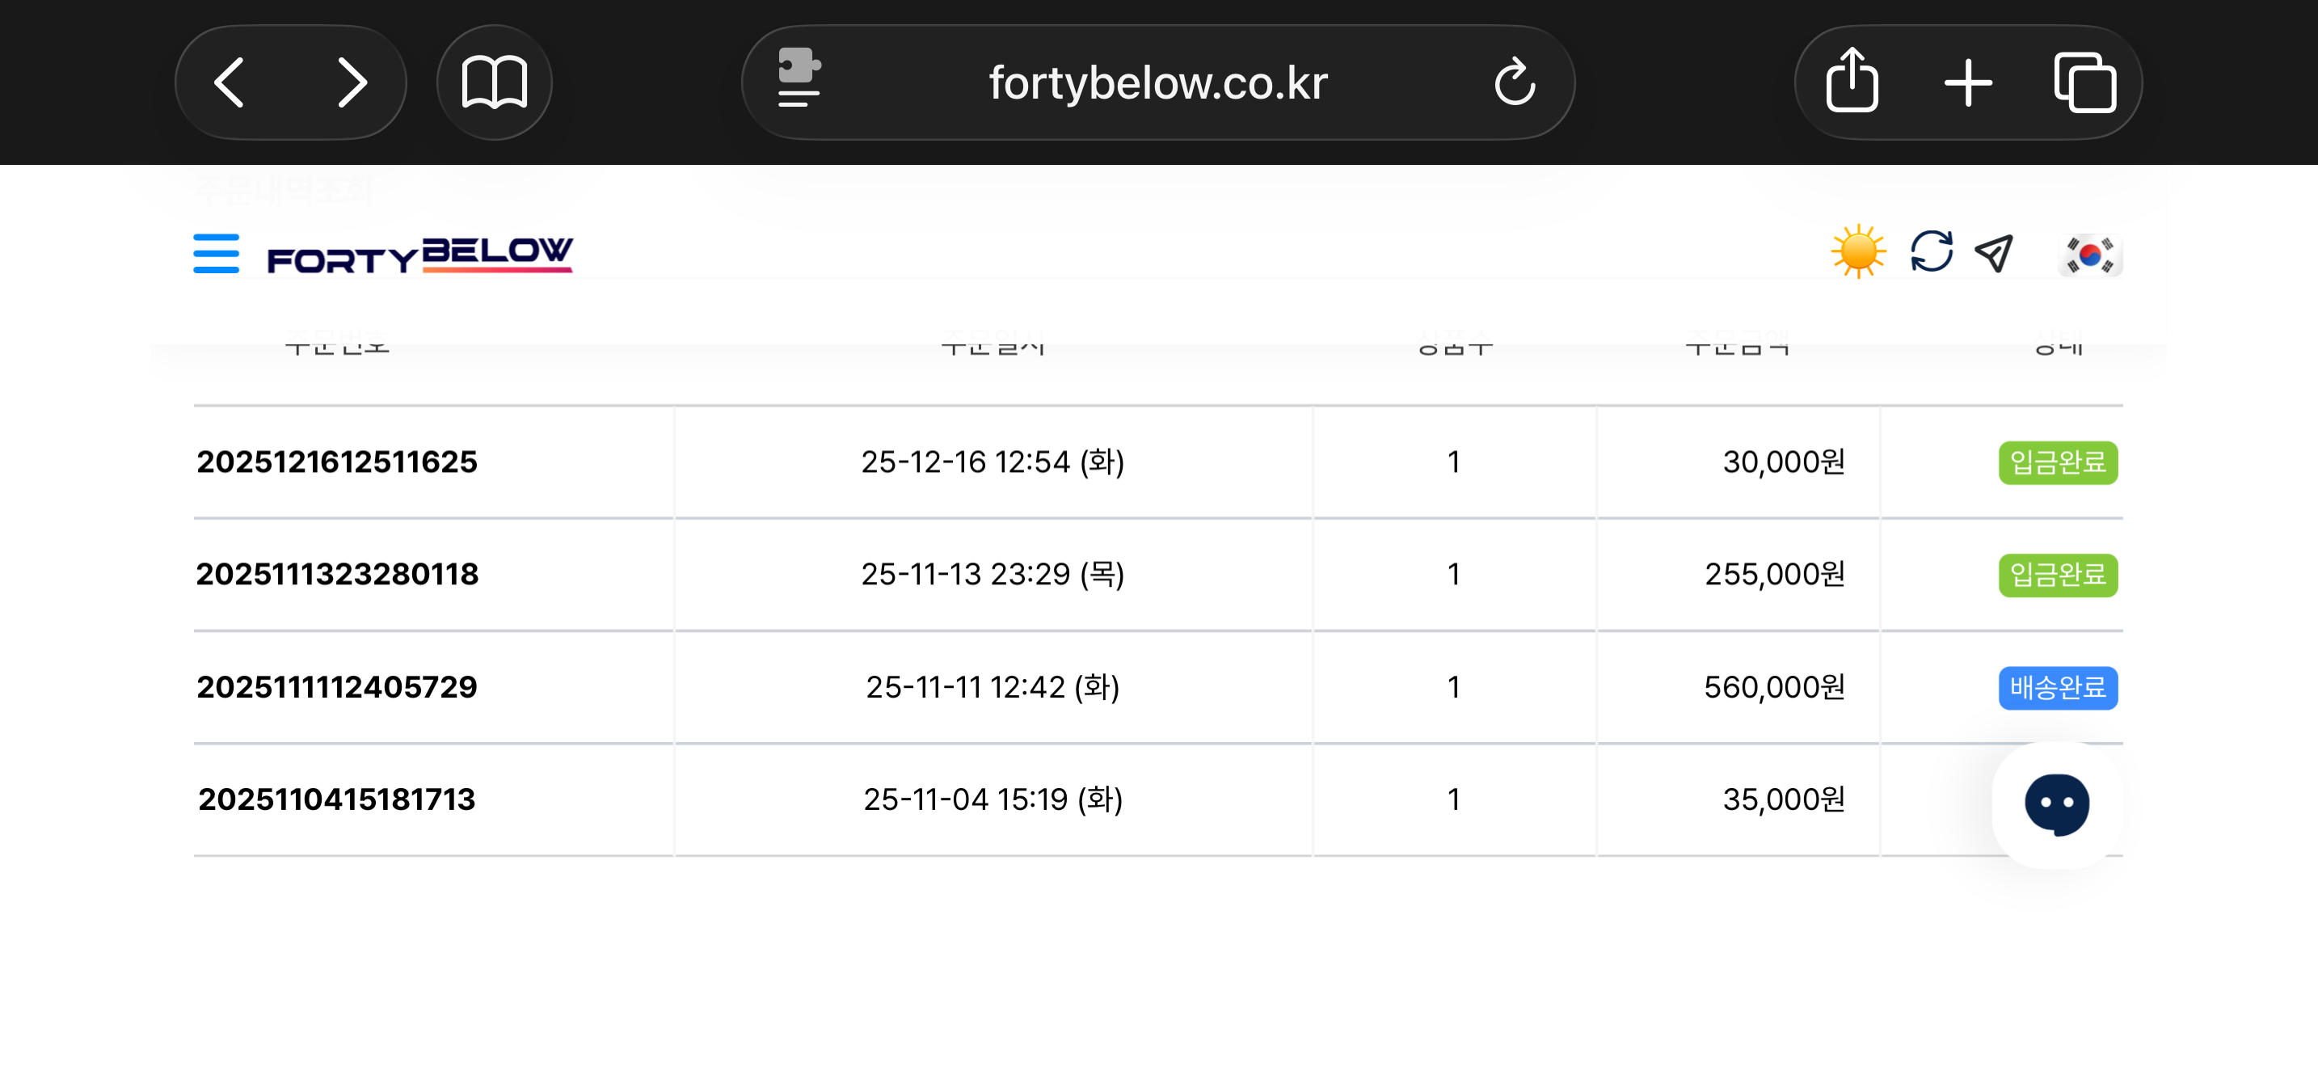Screen dimensions: 2318x1067
Task: Click the site refresh arrows icon
Action: (1931, 252)
